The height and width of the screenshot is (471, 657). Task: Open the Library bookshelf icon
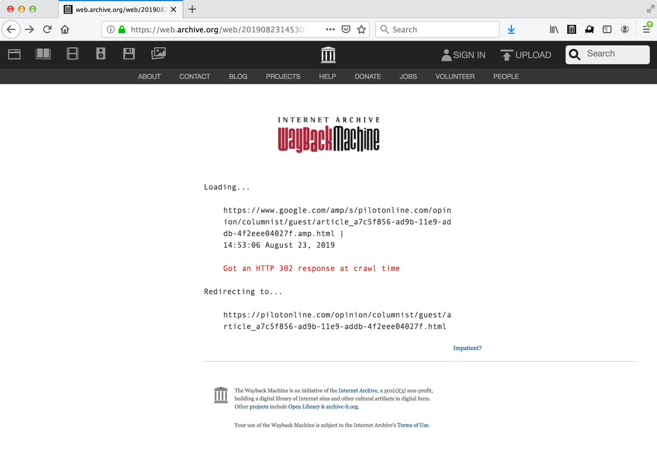pyautogui.click(x=554, y=30)
